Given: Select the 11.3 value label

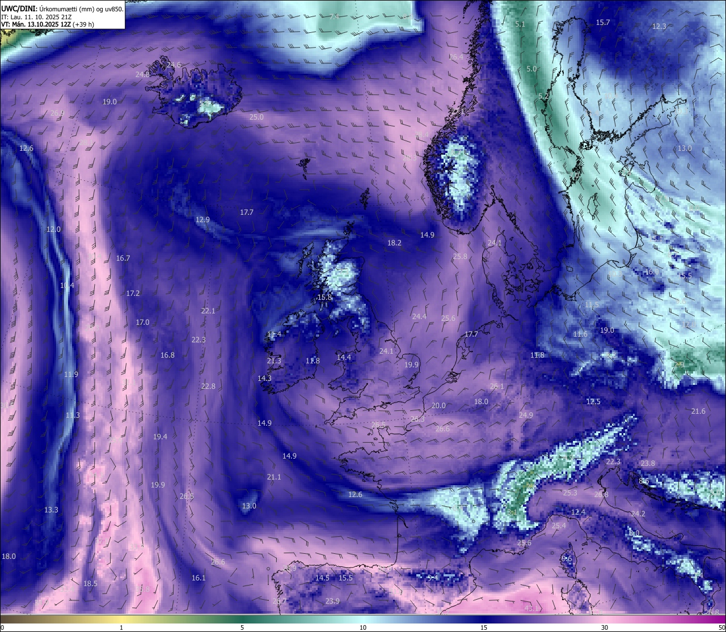Looking at the screenshot, I should pyautogui.click(x=73, y=415).
